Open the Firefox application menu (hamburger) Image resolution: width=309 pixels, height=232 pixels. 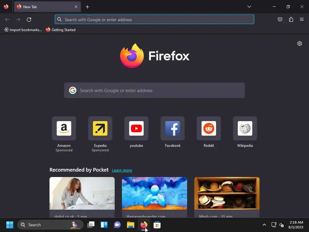click(302, 19)
